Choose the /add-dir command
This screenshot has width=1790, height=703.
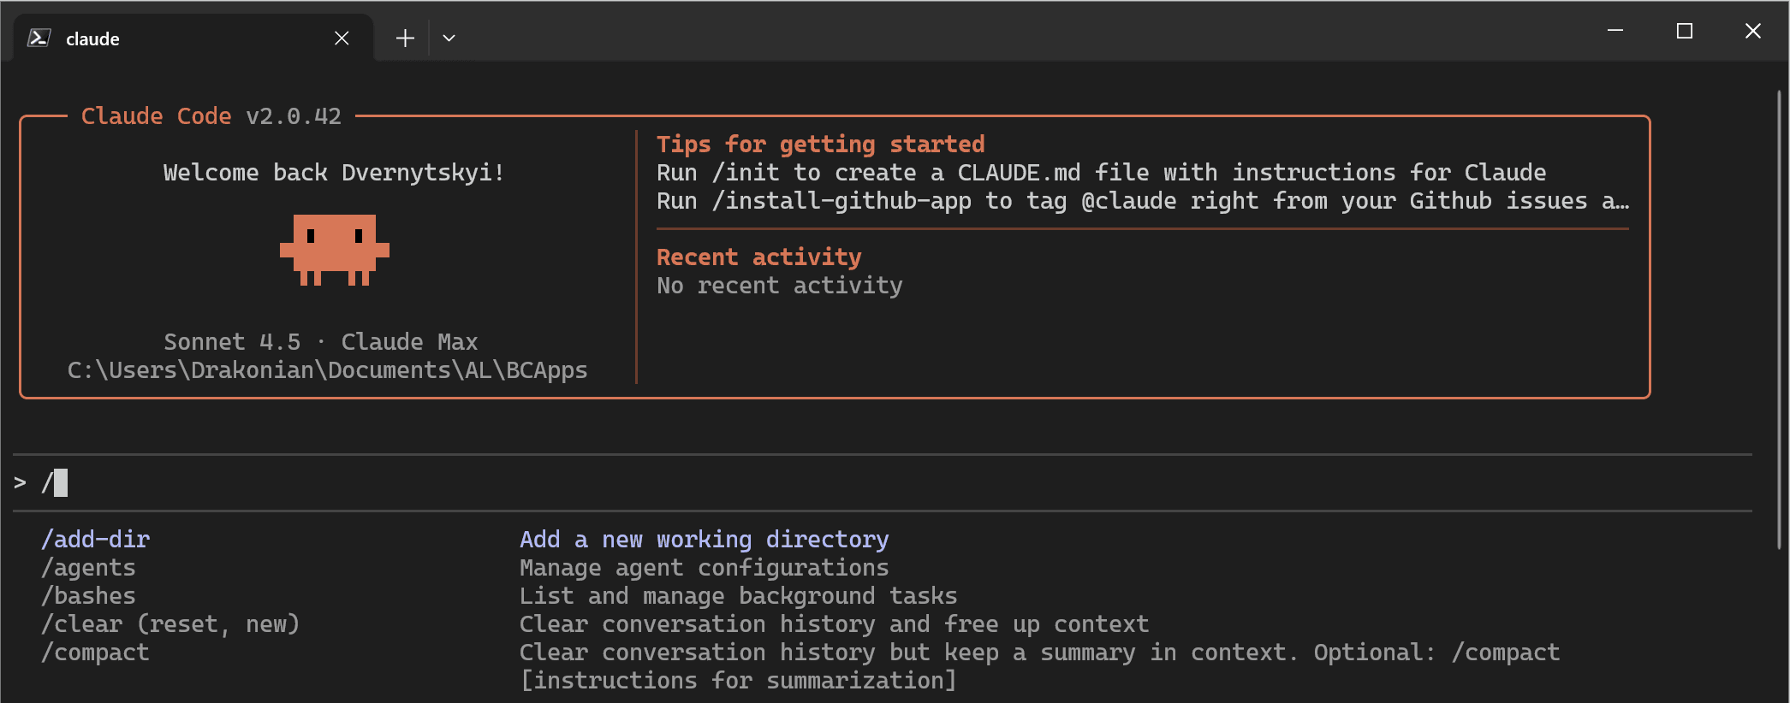pyautogui.click(x=96, y=540)
